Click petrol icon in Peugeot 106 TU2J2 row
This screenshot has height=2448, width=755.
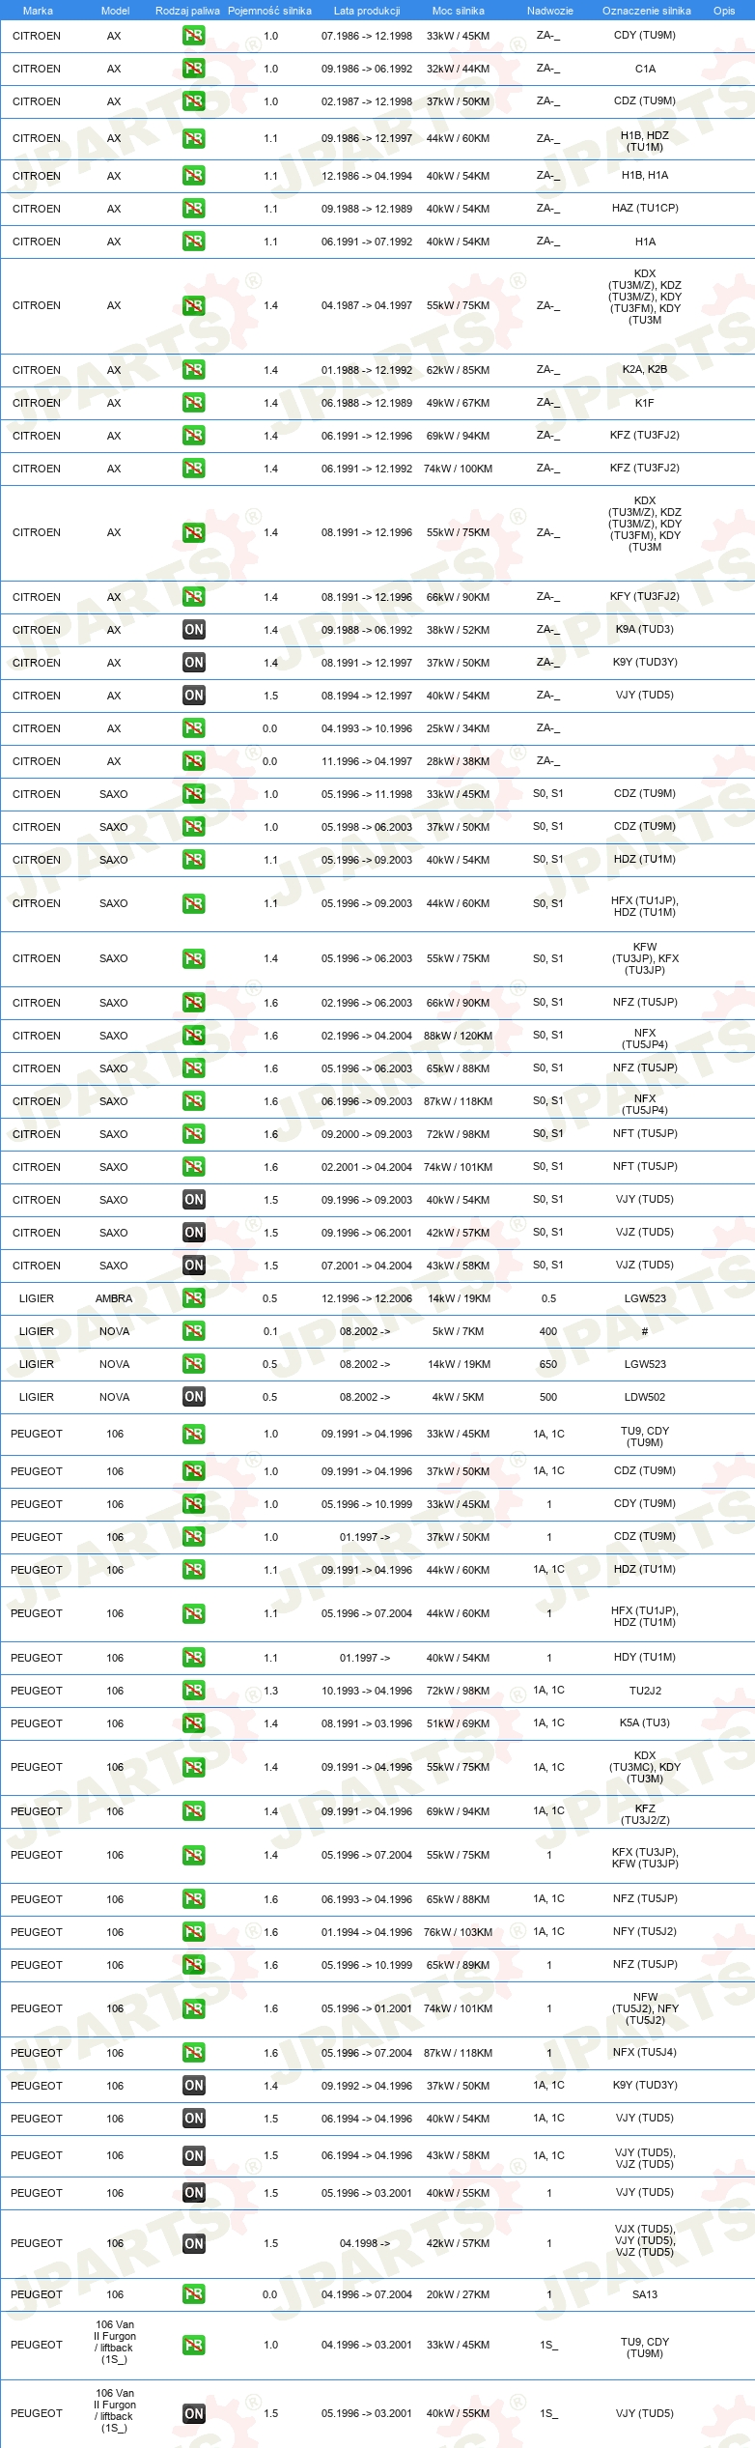[x=194, y=1691]
